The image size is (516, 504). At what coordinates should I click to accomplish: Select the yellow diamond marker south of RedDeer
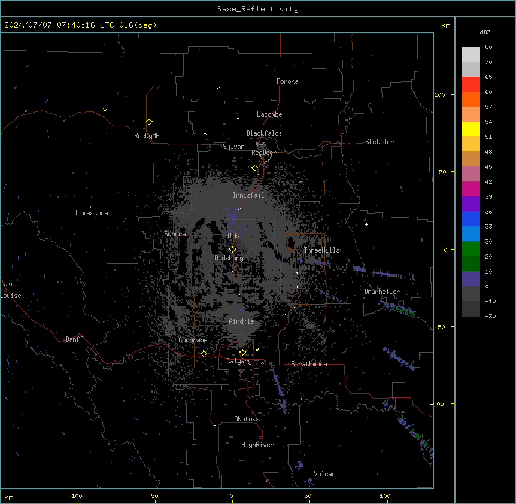[255, 168]
